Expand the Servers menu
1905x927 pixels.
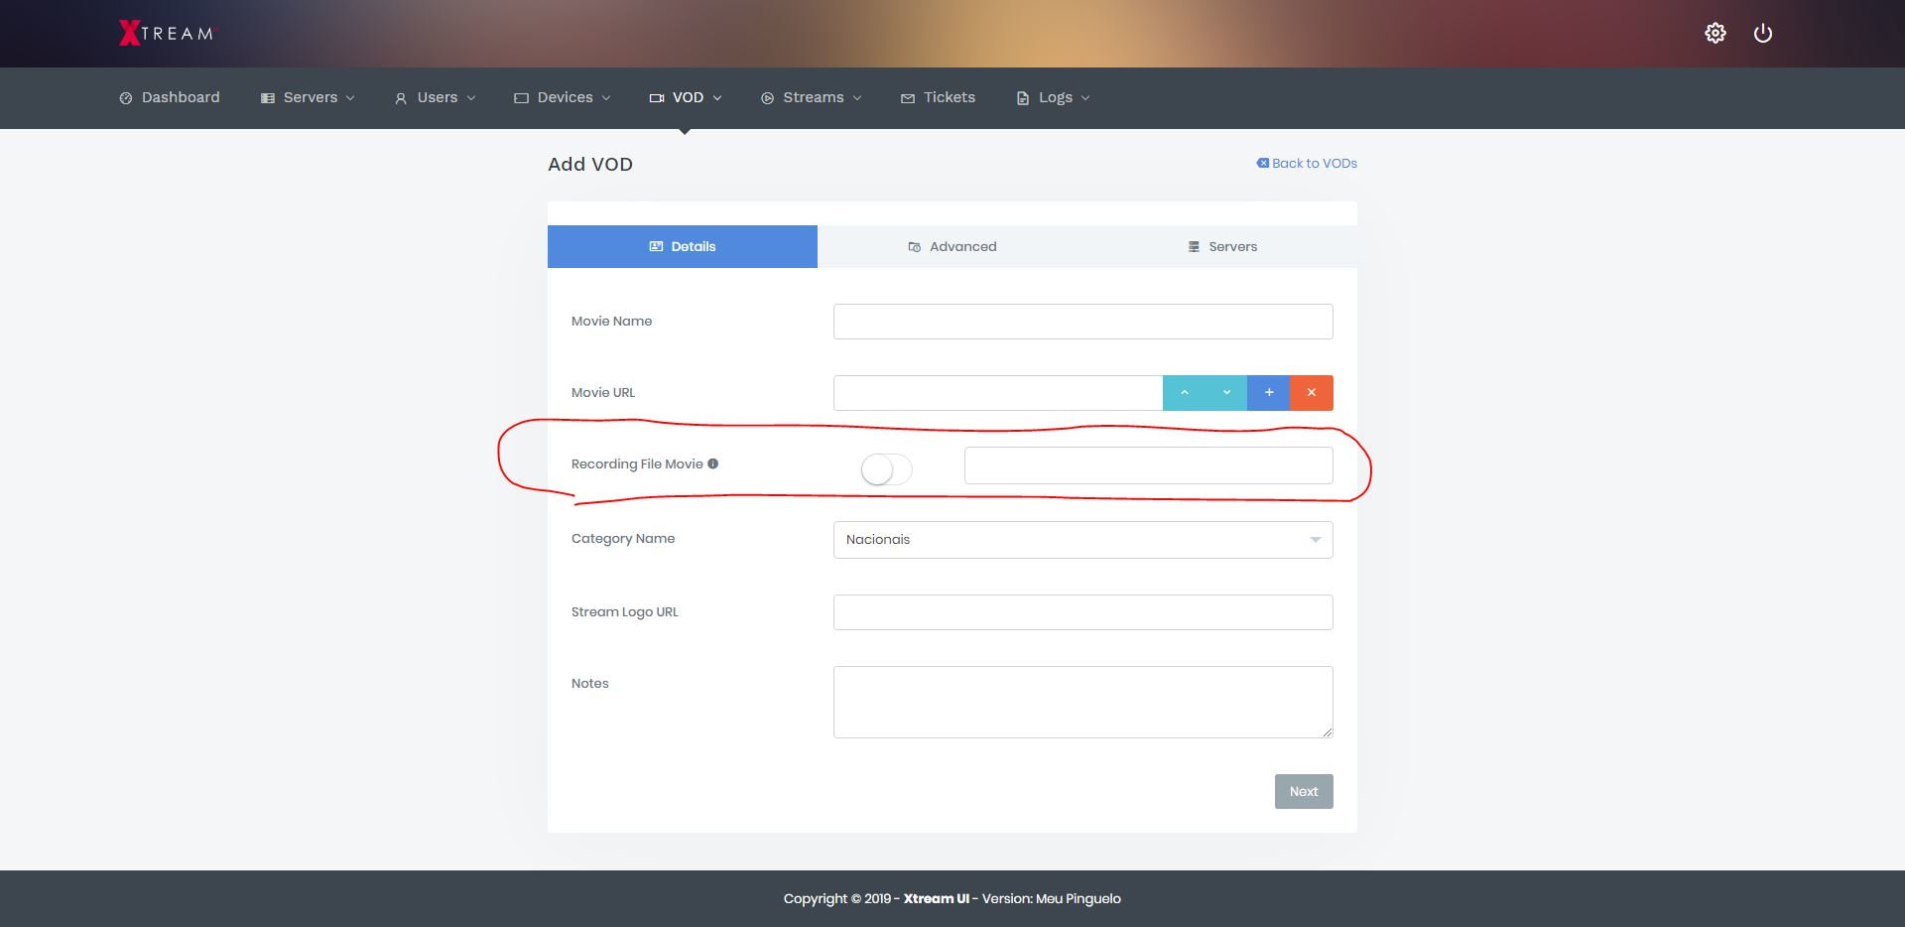coord(308,97)
